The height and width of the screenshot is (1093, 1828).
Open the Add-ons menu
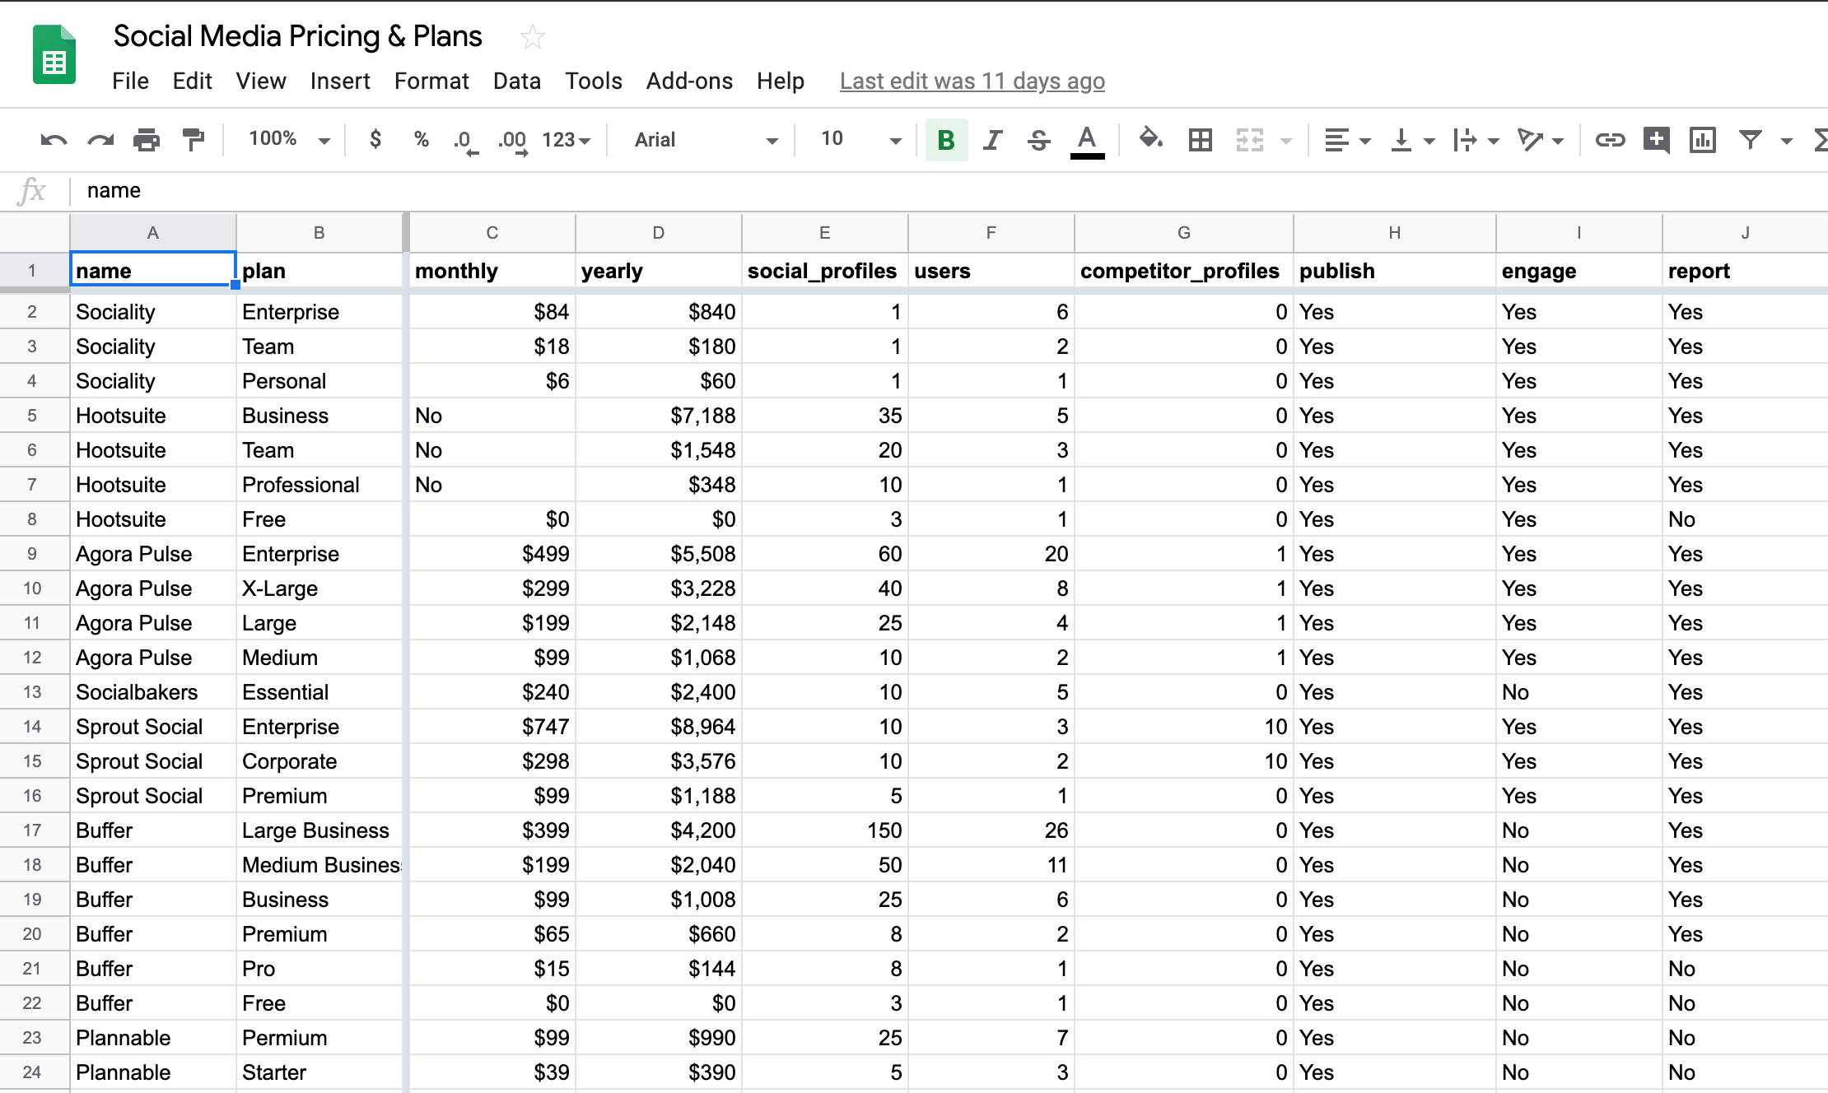(x=689, y=81)
